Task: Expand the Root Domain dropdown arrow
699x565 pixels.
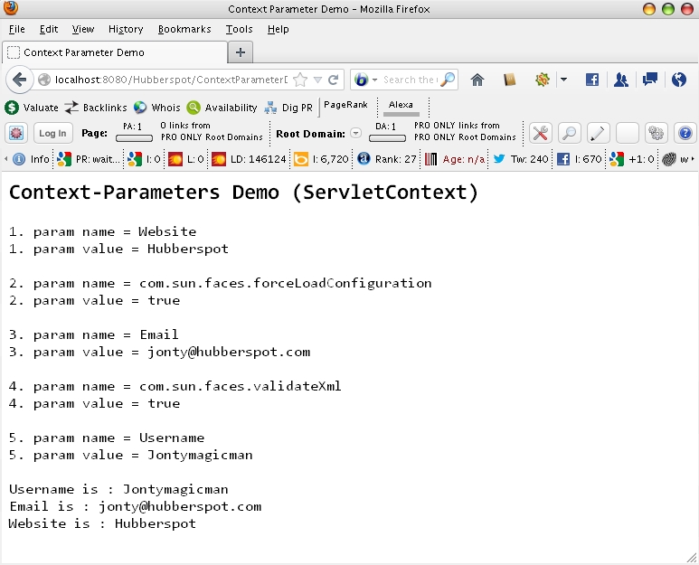Action: pyautogui.click(x=355, y=133)
